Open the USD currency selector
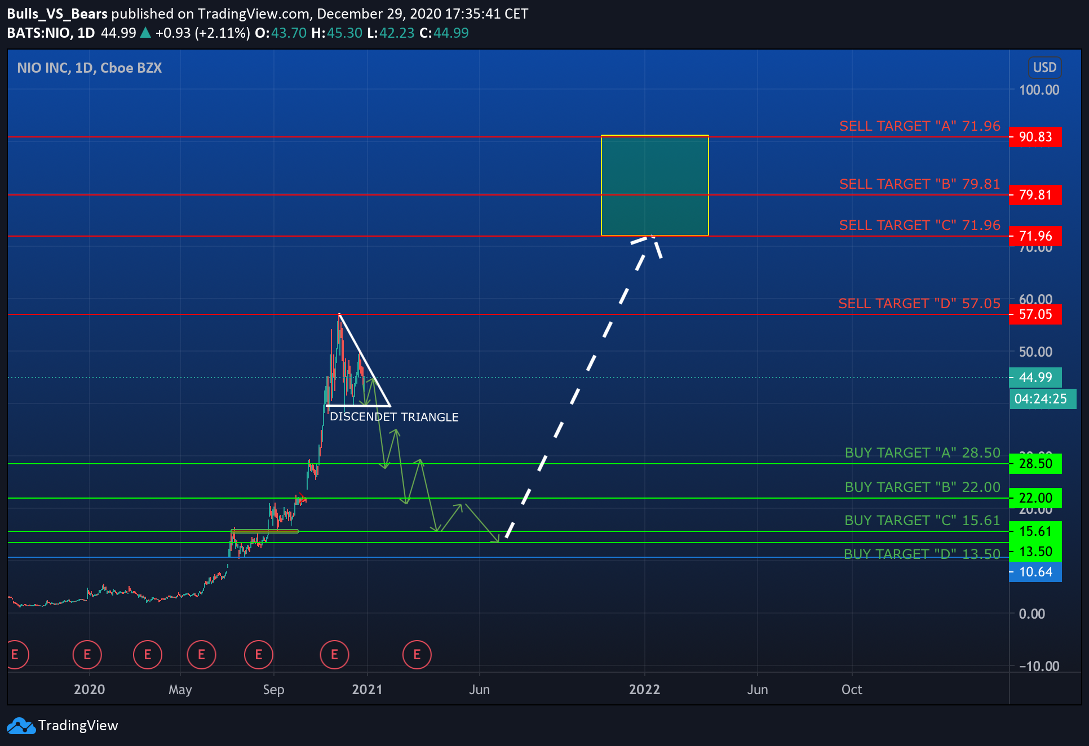The image size is (1089, 746). click(x=1044, y=68)
